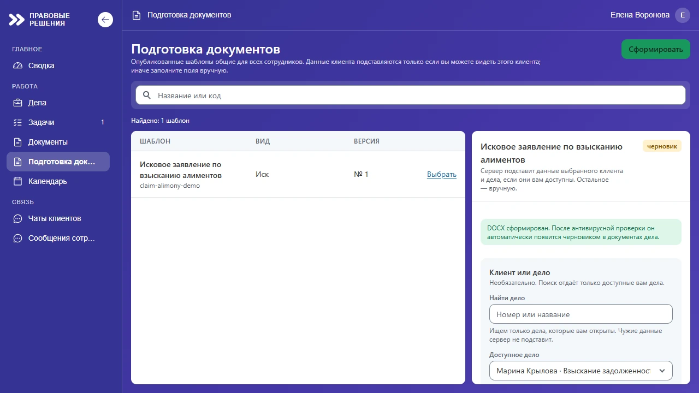Click the Версия column header
The height and width of the screenshot is (393, 699).
tap(366, 141)
